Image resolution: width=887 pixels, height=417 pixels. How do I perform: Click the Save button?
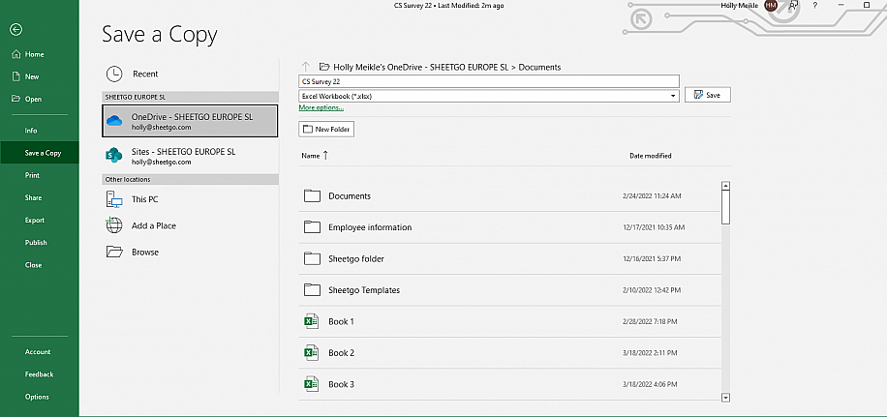[x=708, y=95]
